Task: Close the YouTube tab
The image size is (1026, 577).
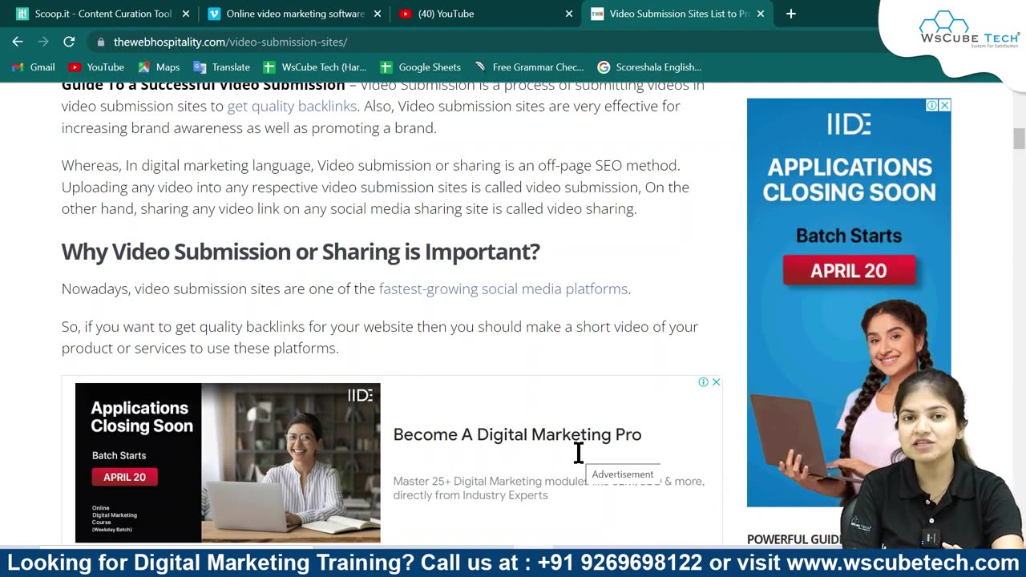Action: (568, 14)
